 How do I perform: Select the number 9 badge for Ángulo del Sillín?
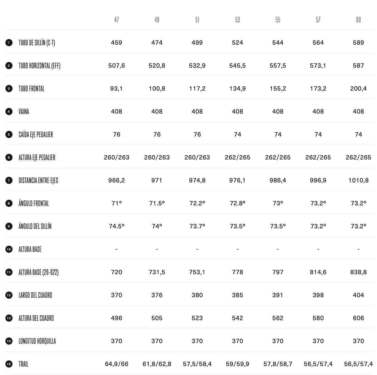coord(9,226)
